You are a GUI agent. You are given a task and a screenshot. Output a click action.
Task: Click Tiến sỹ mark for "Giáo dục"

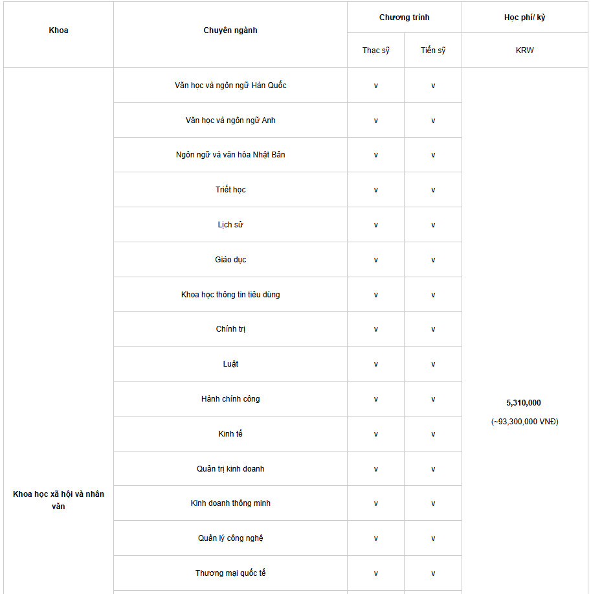[433, 260]
